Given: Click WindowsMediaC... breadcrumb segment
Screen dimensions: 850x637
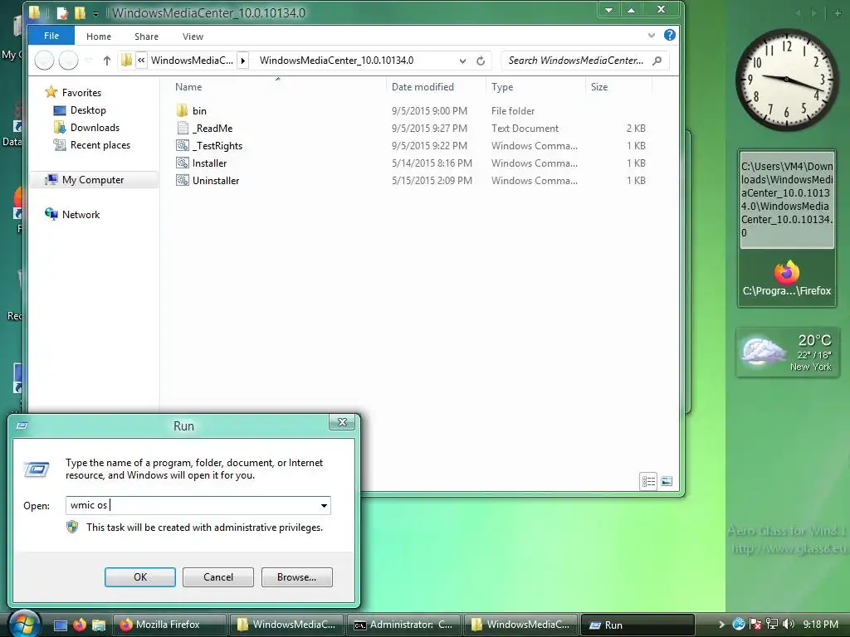Looking at the screenshot, I should pyautogui.click(x=192, y=60).
